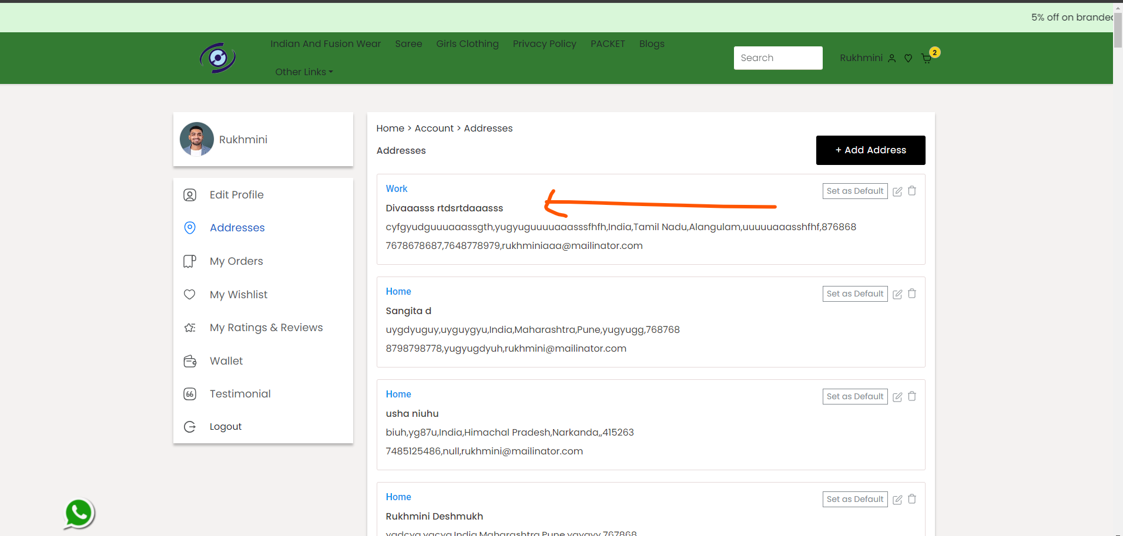
Task: Delete the Rukhmini Deshmukh address
Action: (x=912, y=499)
